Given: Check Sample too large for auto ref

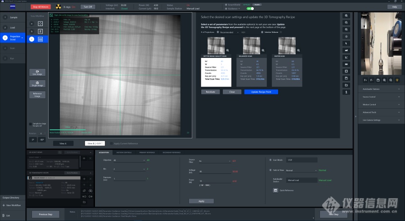Looking at the screenshot, I should pos(31,124).
